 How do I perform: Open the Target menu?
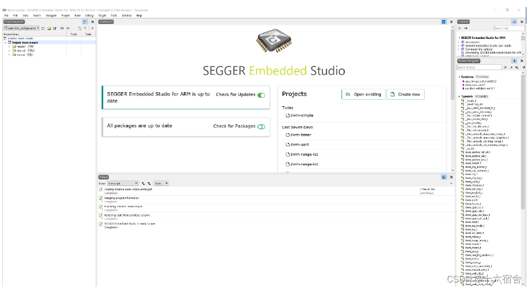[x=102, y=15]
